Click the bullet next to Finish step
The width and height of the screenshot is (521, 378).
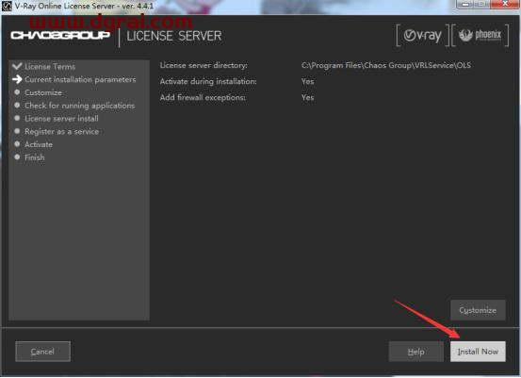[x=17, y=156]
